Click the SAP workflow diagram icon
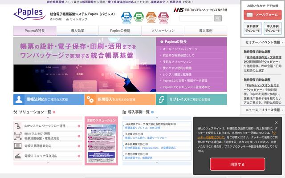 coord(18,126)
